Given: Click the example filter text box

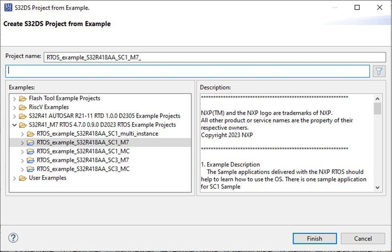Looking at the screenshot, I should click(x=187, y=71).
